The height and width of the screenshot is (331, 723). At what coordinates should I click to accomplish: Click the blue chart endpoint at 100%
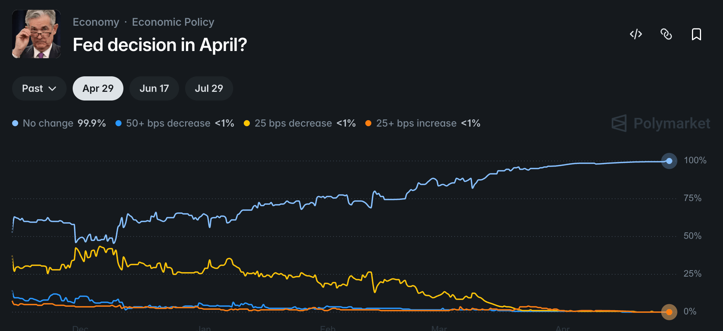coord(669,161)
